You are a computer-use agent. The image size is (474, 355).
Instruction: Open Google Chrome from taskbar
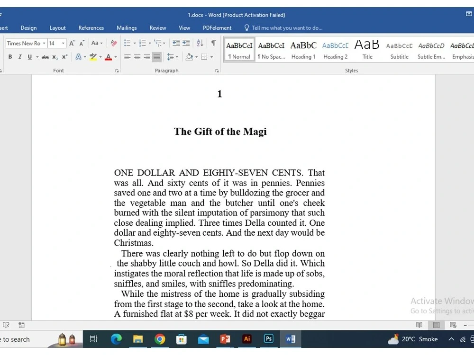[x=160, y=339]
